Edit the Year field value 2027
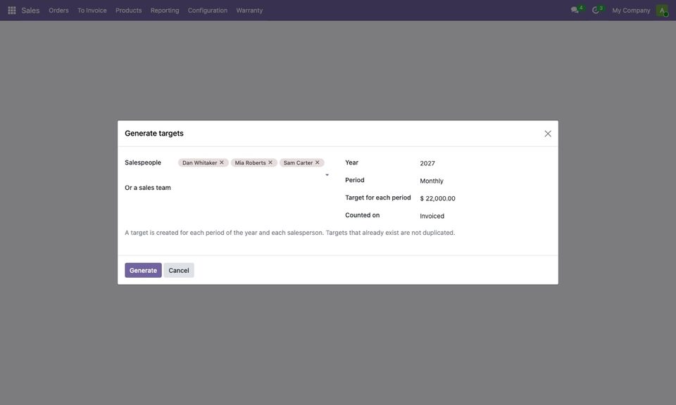The width and height of the screenshot is (676, 405). click(x=484, y=163)
